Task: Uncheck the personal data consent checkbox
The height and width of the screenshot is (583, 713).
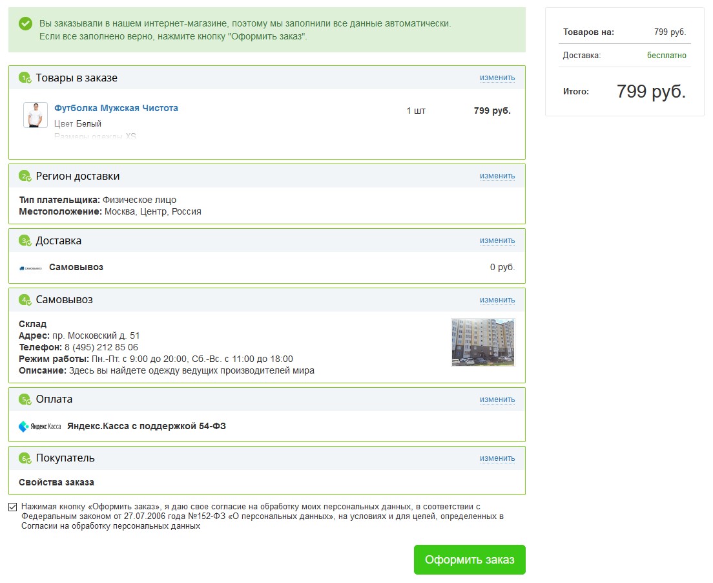Action: coord(13,507)
